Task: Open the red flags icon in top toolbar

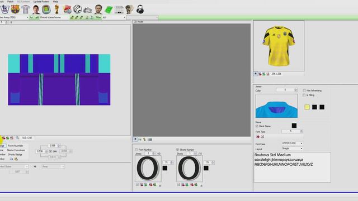Action: [x=67, y=9]
